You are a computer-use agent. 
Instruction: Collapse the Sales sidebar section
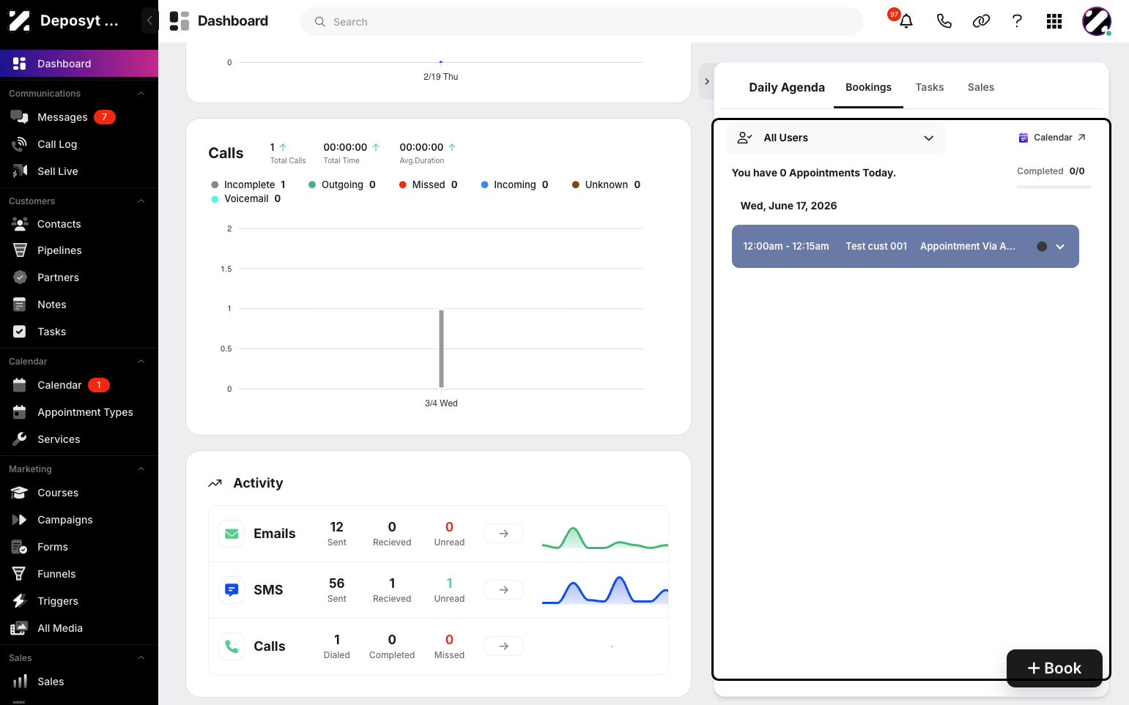tap(141, 658)
